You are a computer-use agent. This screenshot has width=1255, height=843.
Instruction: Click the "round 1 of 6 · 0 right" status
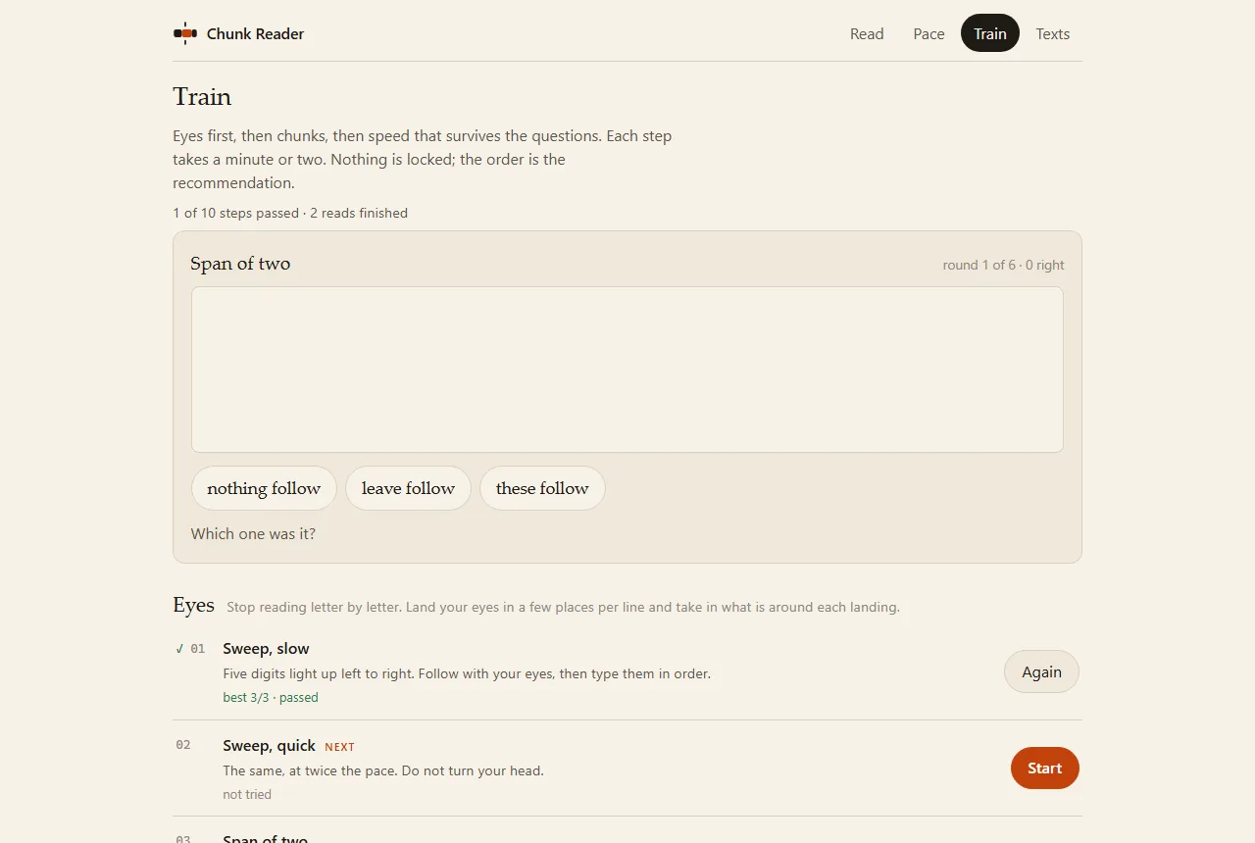coord(1004,265)
